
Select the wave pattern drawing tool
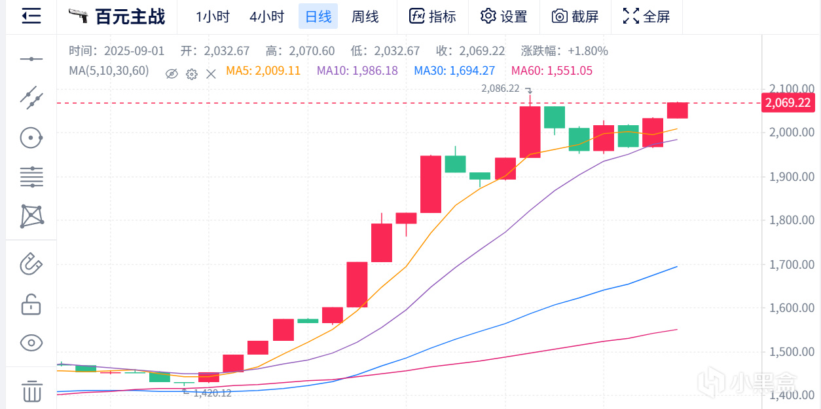[31, 216]
